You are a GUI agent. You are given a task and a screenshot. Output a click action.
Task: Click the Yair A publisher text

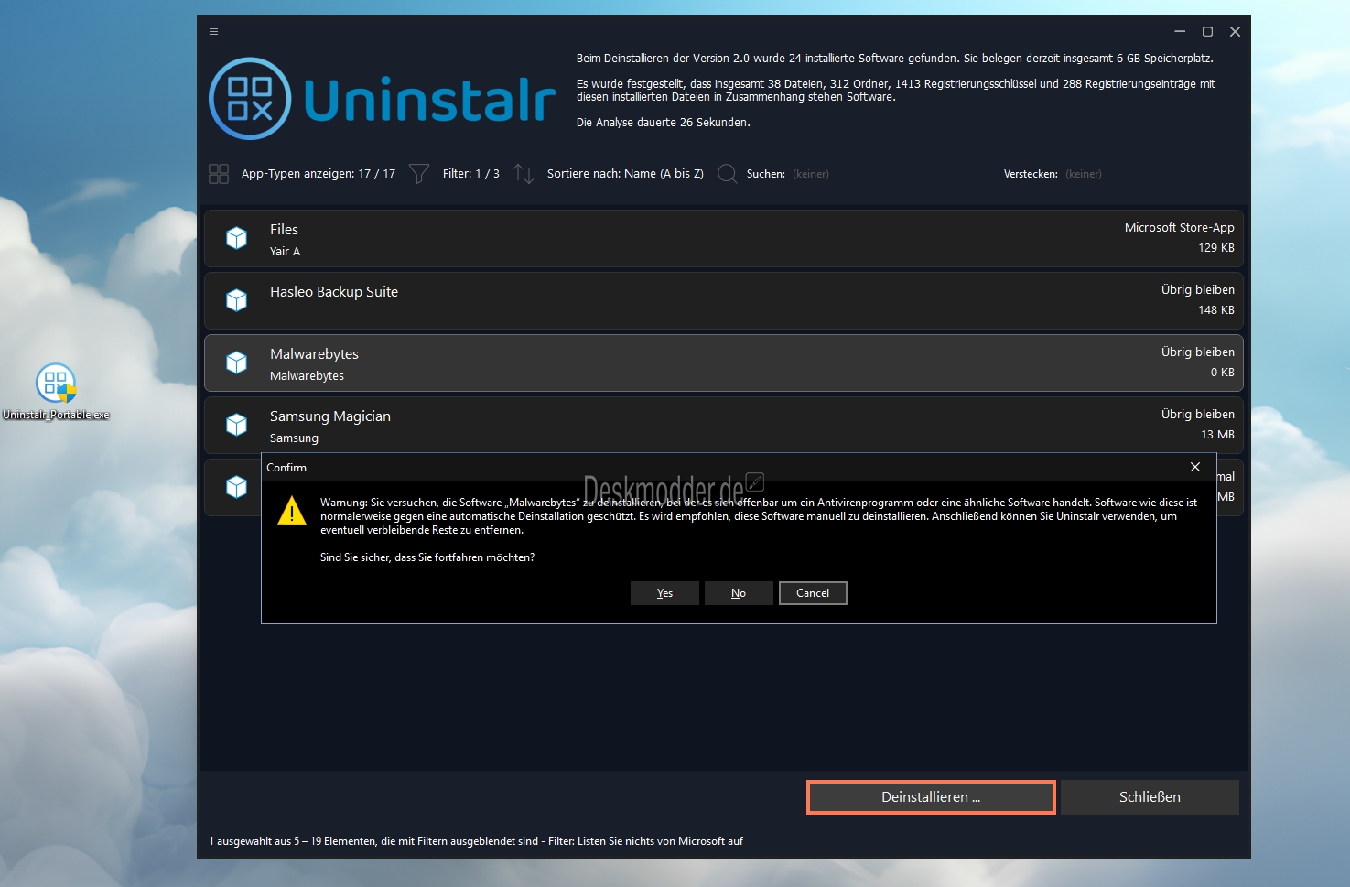coord(285,252)
